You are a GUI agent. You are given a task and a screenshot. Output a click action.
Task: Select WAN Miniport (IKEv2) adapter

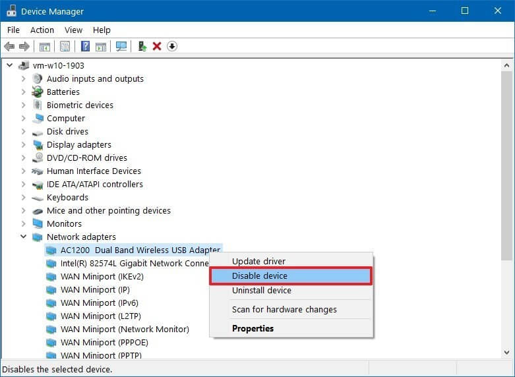(102, 277)
